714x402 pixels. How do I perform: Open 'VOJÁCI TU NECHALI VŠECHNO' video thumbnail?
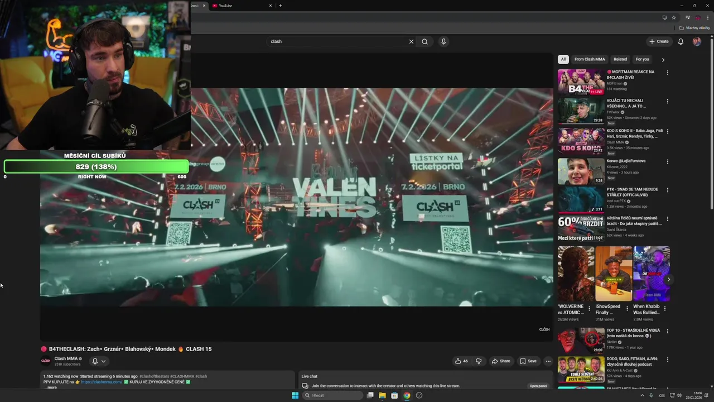[581, 111]
